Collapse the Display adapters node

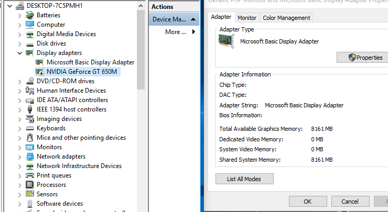pyautogui.click(x=19, y=53)
